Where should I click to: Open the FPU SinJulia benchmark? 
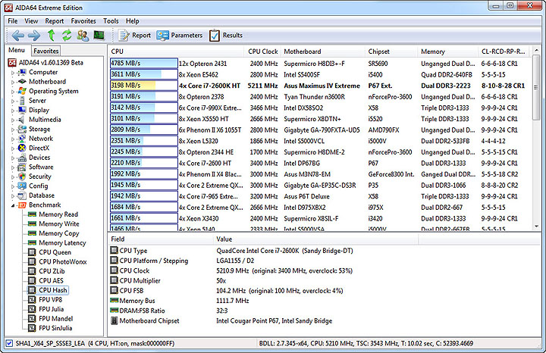click(x=50, y=327)
